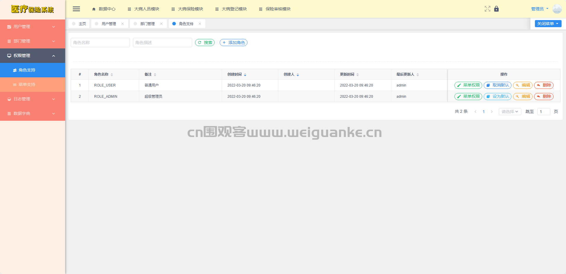This screenshot has width=566, height=274.
Task: Click 删除 for ROLE_ADMIN row
Action: pos(544,97)
